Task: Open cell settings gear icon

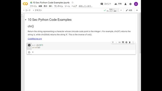Action: click(126, 42)
